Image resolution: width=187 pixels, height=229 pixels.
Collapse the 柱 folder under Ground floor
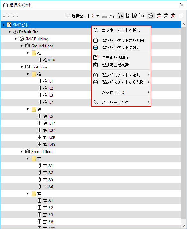(28, 53)
